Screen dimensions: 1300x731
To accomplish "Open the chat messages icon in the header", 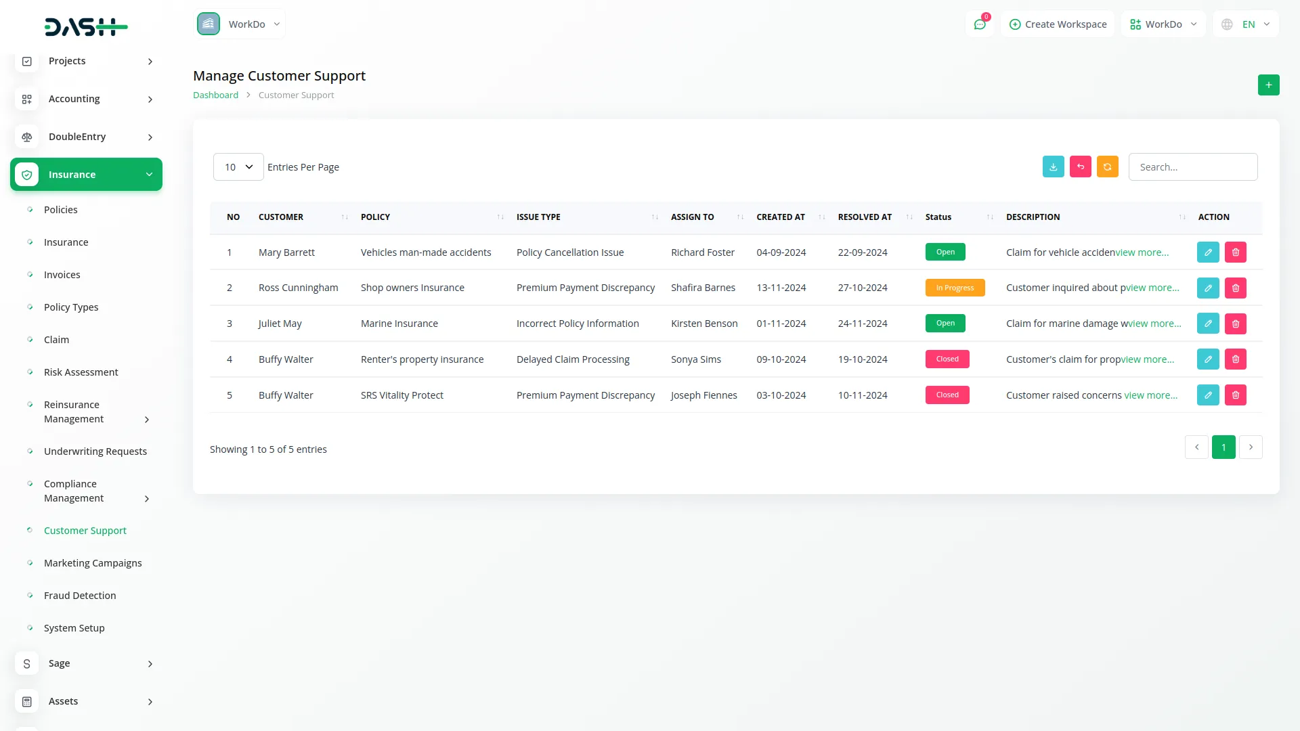I will point(980,24).
